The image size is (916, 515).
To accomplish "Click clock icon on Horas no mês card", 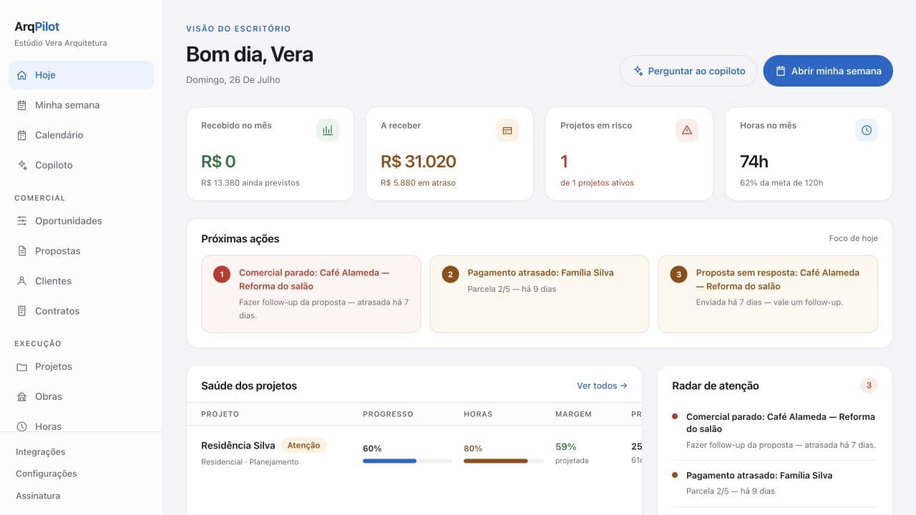I will [x=867, y=130].
